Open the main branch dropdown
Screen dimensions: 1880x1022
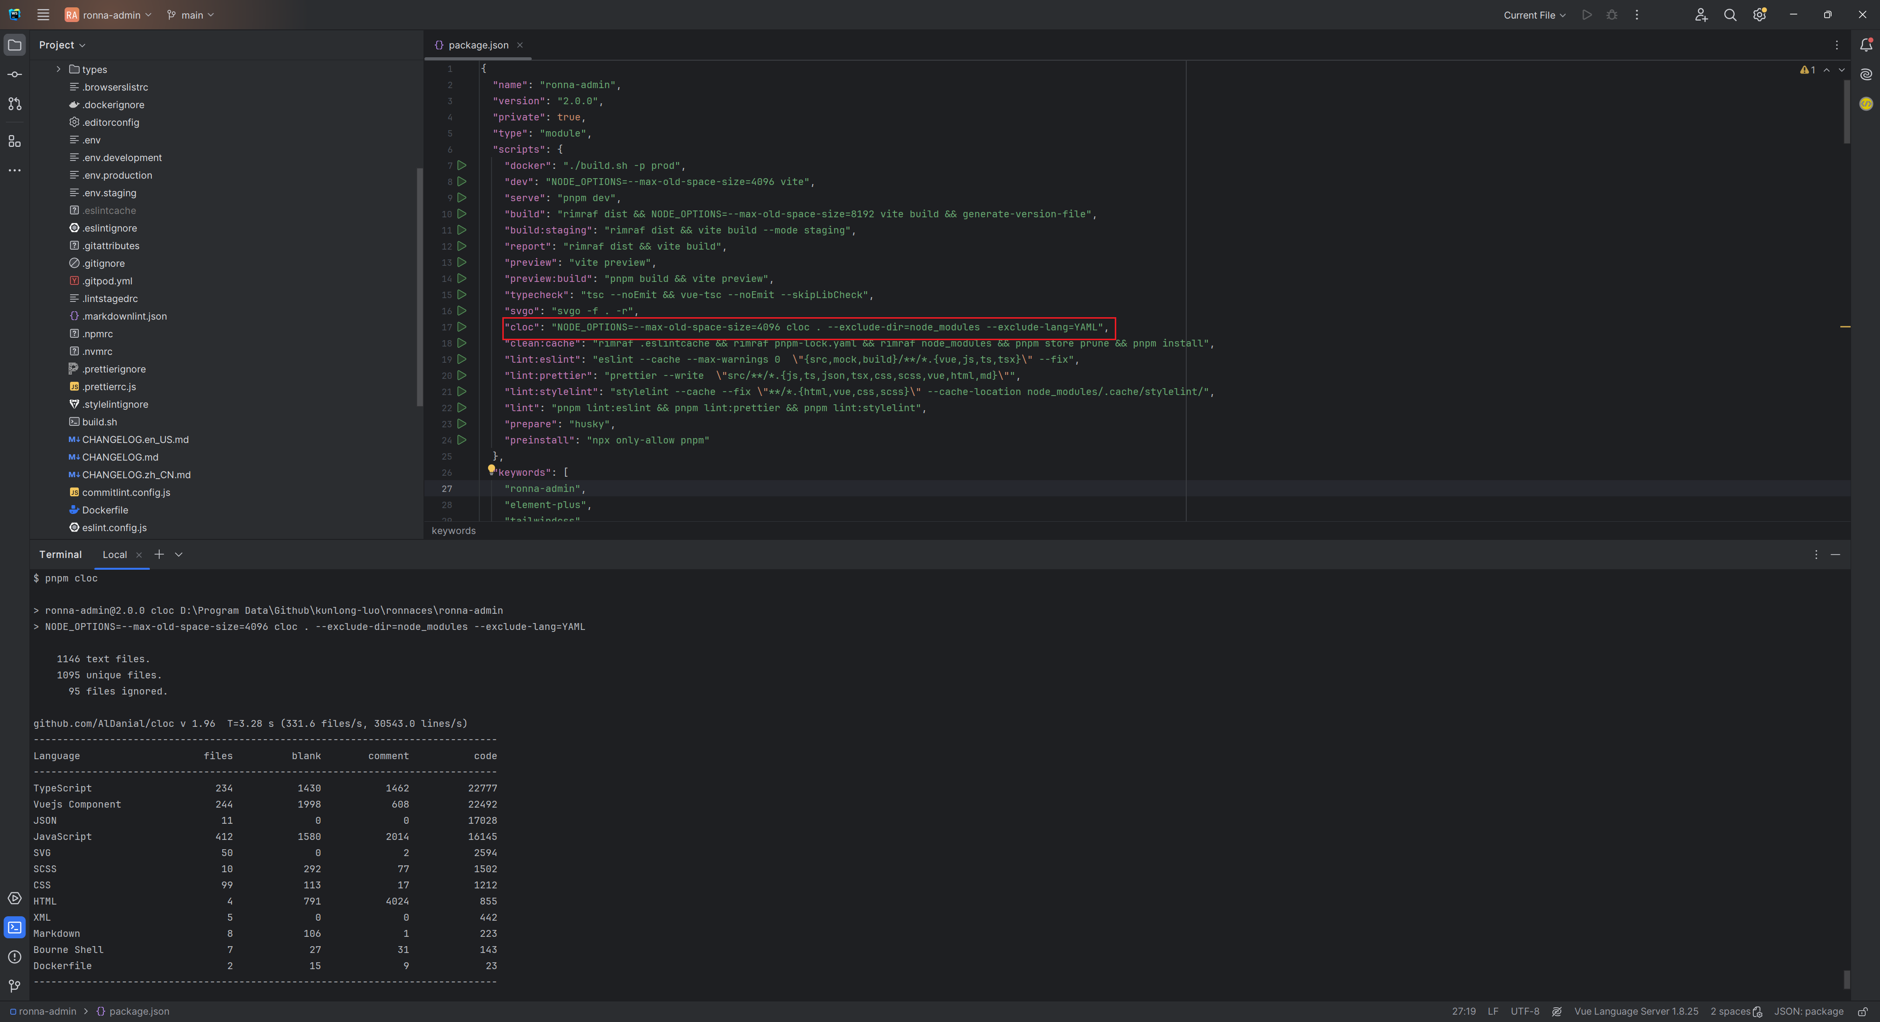190,15
